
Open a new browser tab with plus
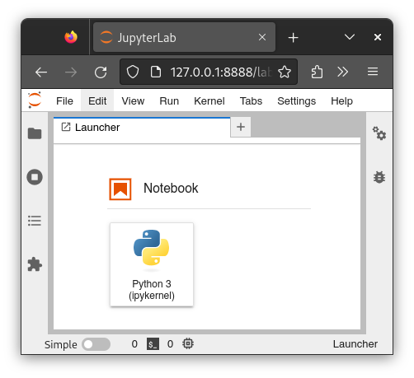(293, 37)
